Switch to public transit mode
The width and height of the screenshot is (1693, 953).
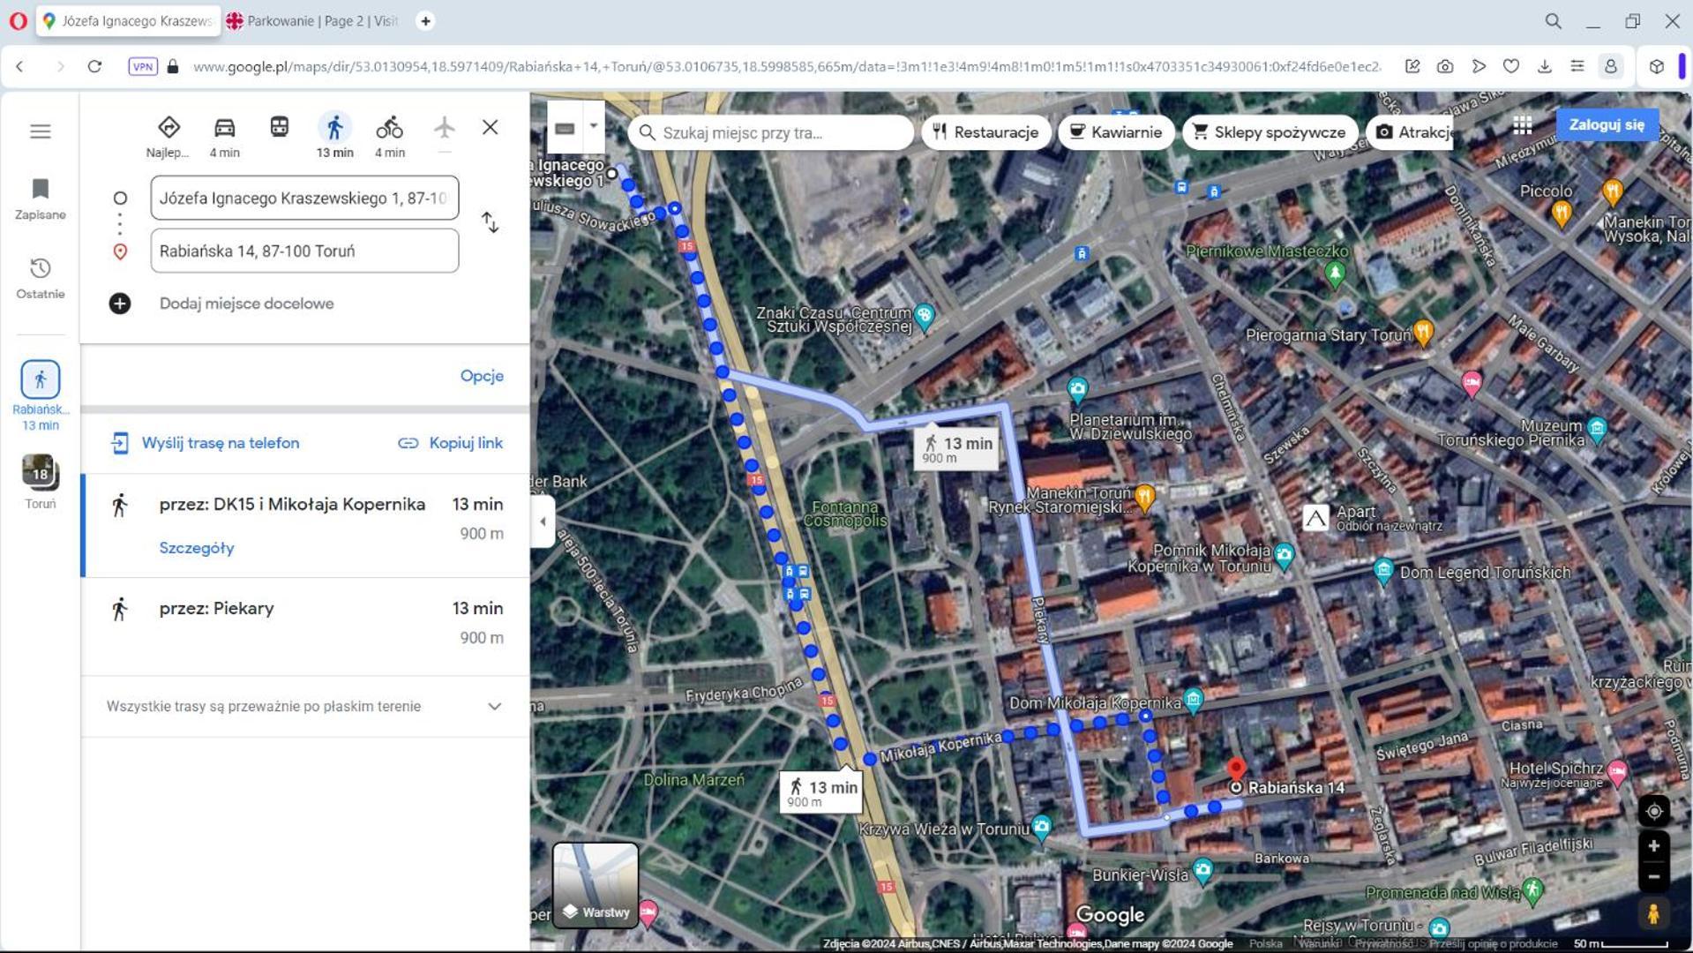coord(280,127)
